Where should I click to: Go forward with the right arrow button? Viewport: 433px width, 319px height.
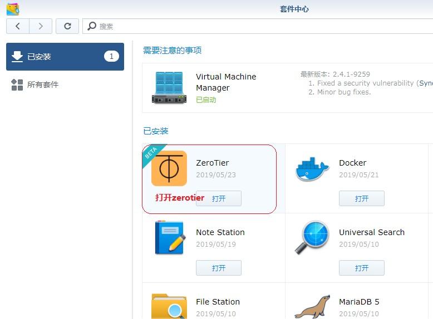(41, 26)
